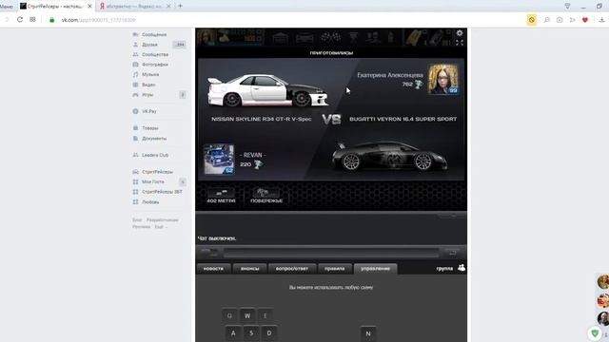Screen dimensions: 609x342
Task: Click the green padlock site security icon
Action: click(x=51, y=20)
